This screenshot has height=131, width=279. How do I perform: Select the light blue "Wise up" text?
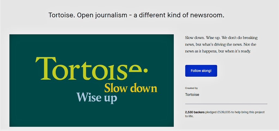pyautogui.click(x=97, y=97)
